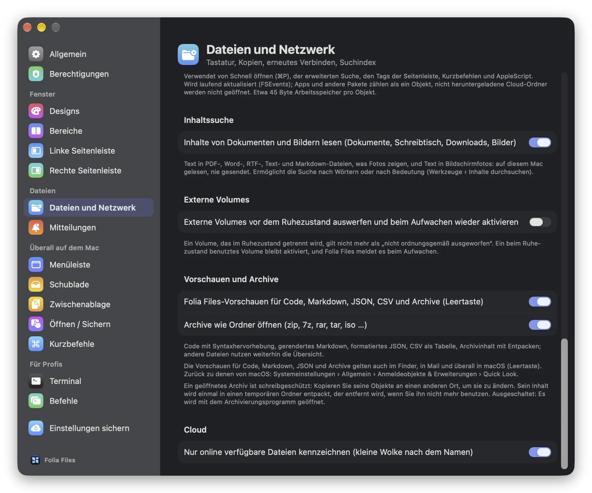Open Terminal settings label
The image size is (592, 493).
pos(65,381)
